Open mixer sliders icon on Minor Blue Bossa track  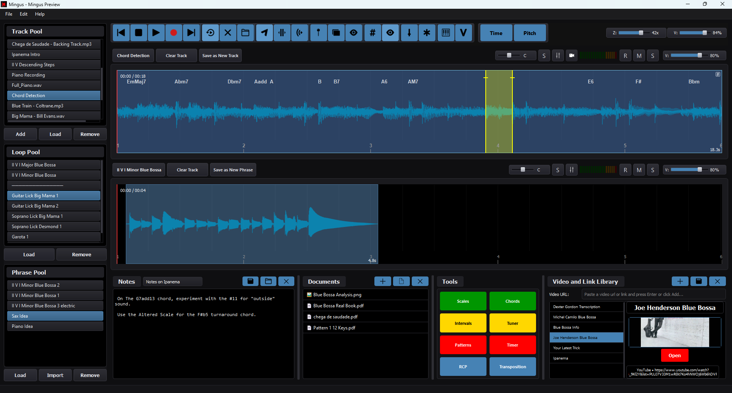571,170
